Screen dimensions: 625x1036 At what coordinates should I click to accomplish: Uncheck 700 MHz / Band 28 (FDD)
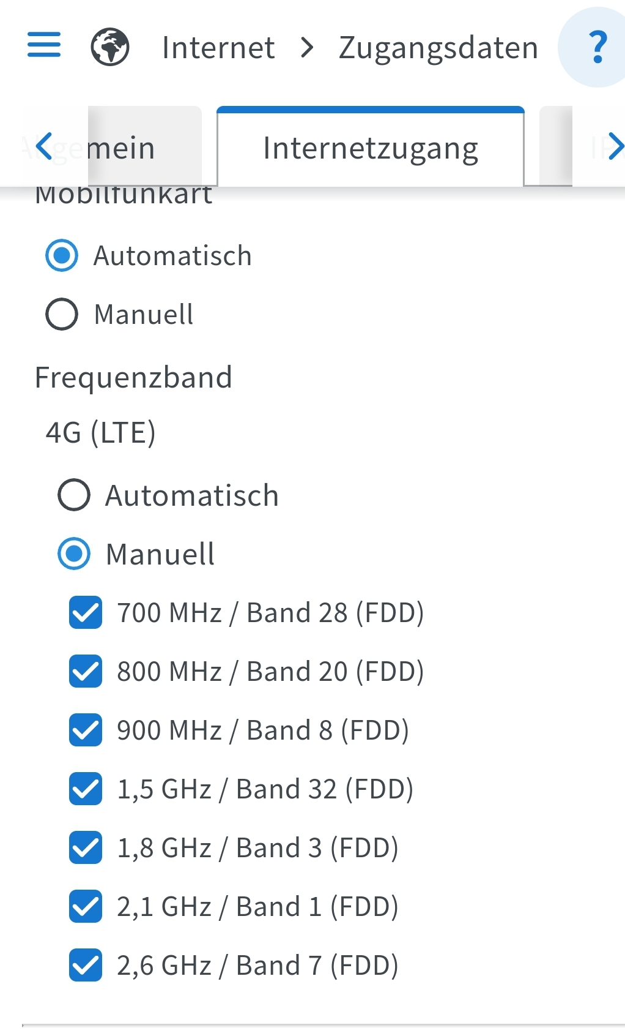(x=86, y=612)
